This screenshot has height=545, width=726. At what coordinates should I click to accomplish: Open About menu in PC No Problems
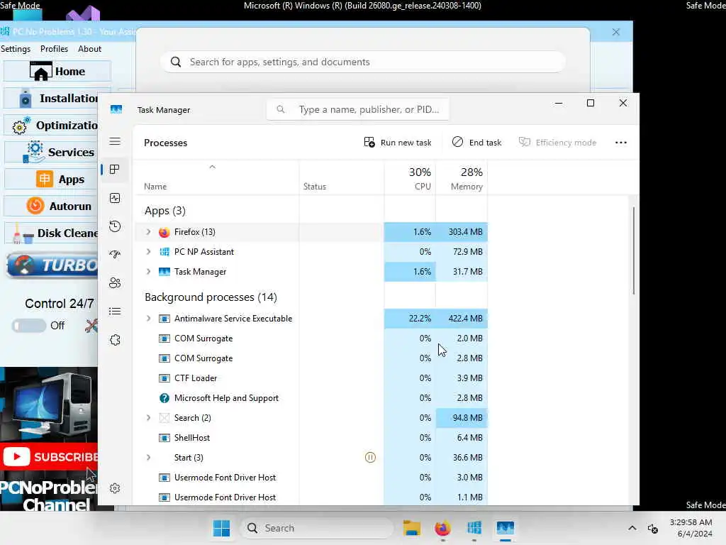tap(89, 49)
